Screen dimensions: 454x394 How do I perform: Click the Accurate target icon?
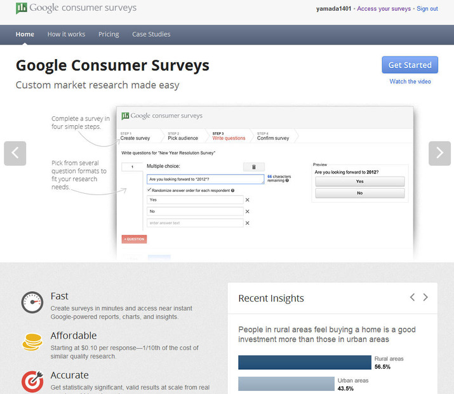click(32, 381)
